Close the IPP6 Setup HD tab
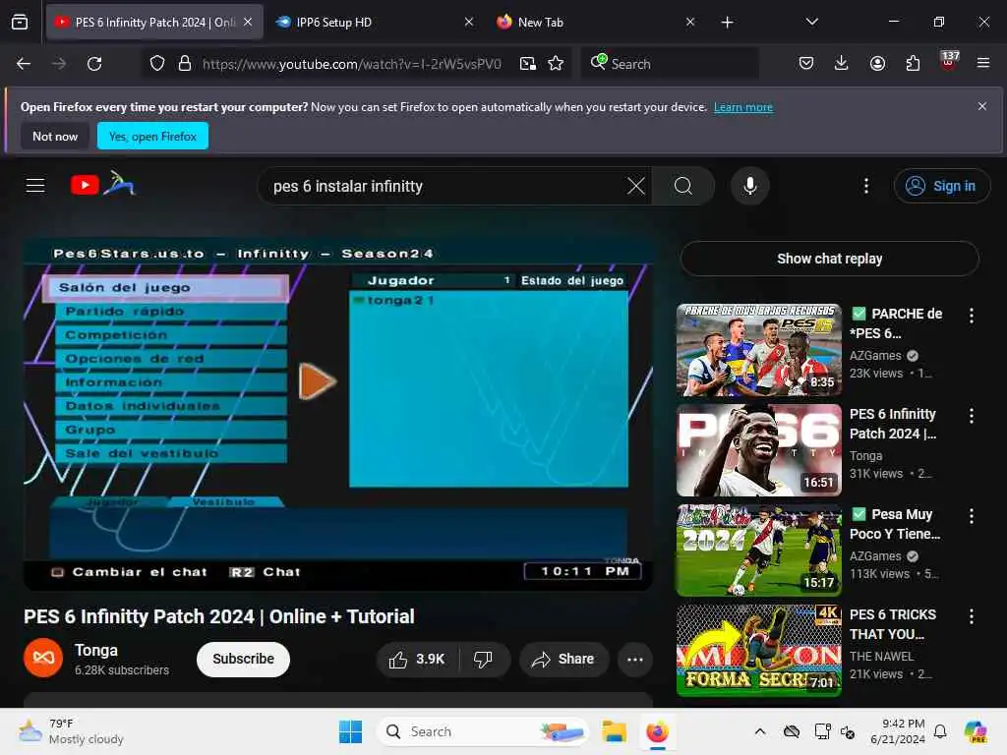Viewport: 1007px width, 755px height. [x=469, y=22]
